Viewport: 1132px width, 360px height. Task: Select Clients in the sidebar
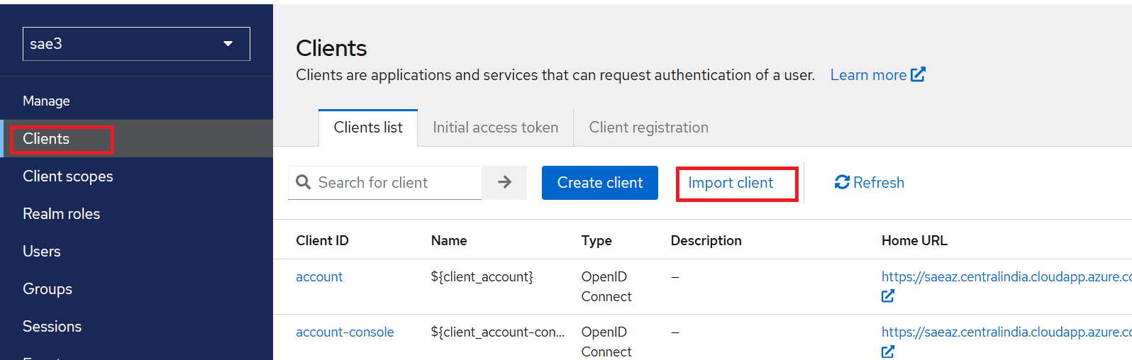click(46, 139)
